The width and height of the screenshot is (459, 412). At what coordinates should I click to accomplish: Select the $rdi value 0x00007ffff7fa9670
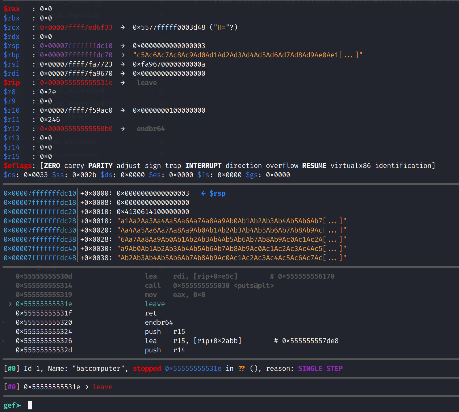coord(76,73)
